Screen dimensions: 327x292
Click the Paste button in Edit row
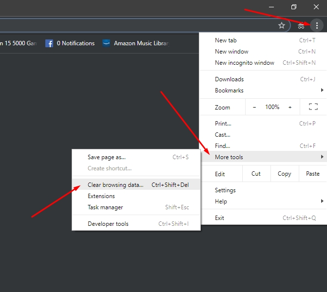[313, 174]
